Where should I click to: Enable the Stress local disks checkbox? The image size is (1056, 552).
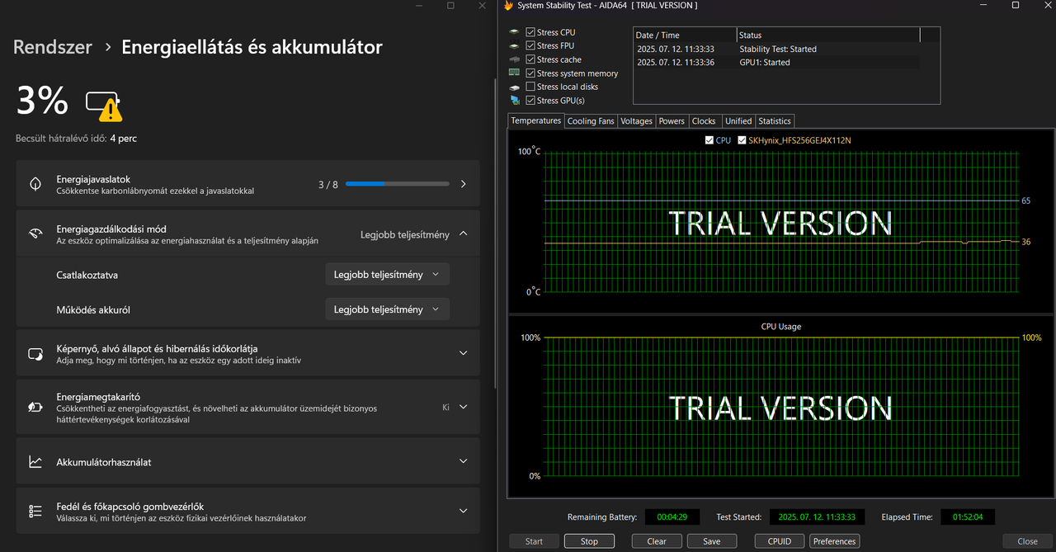(x=530, y=87)
